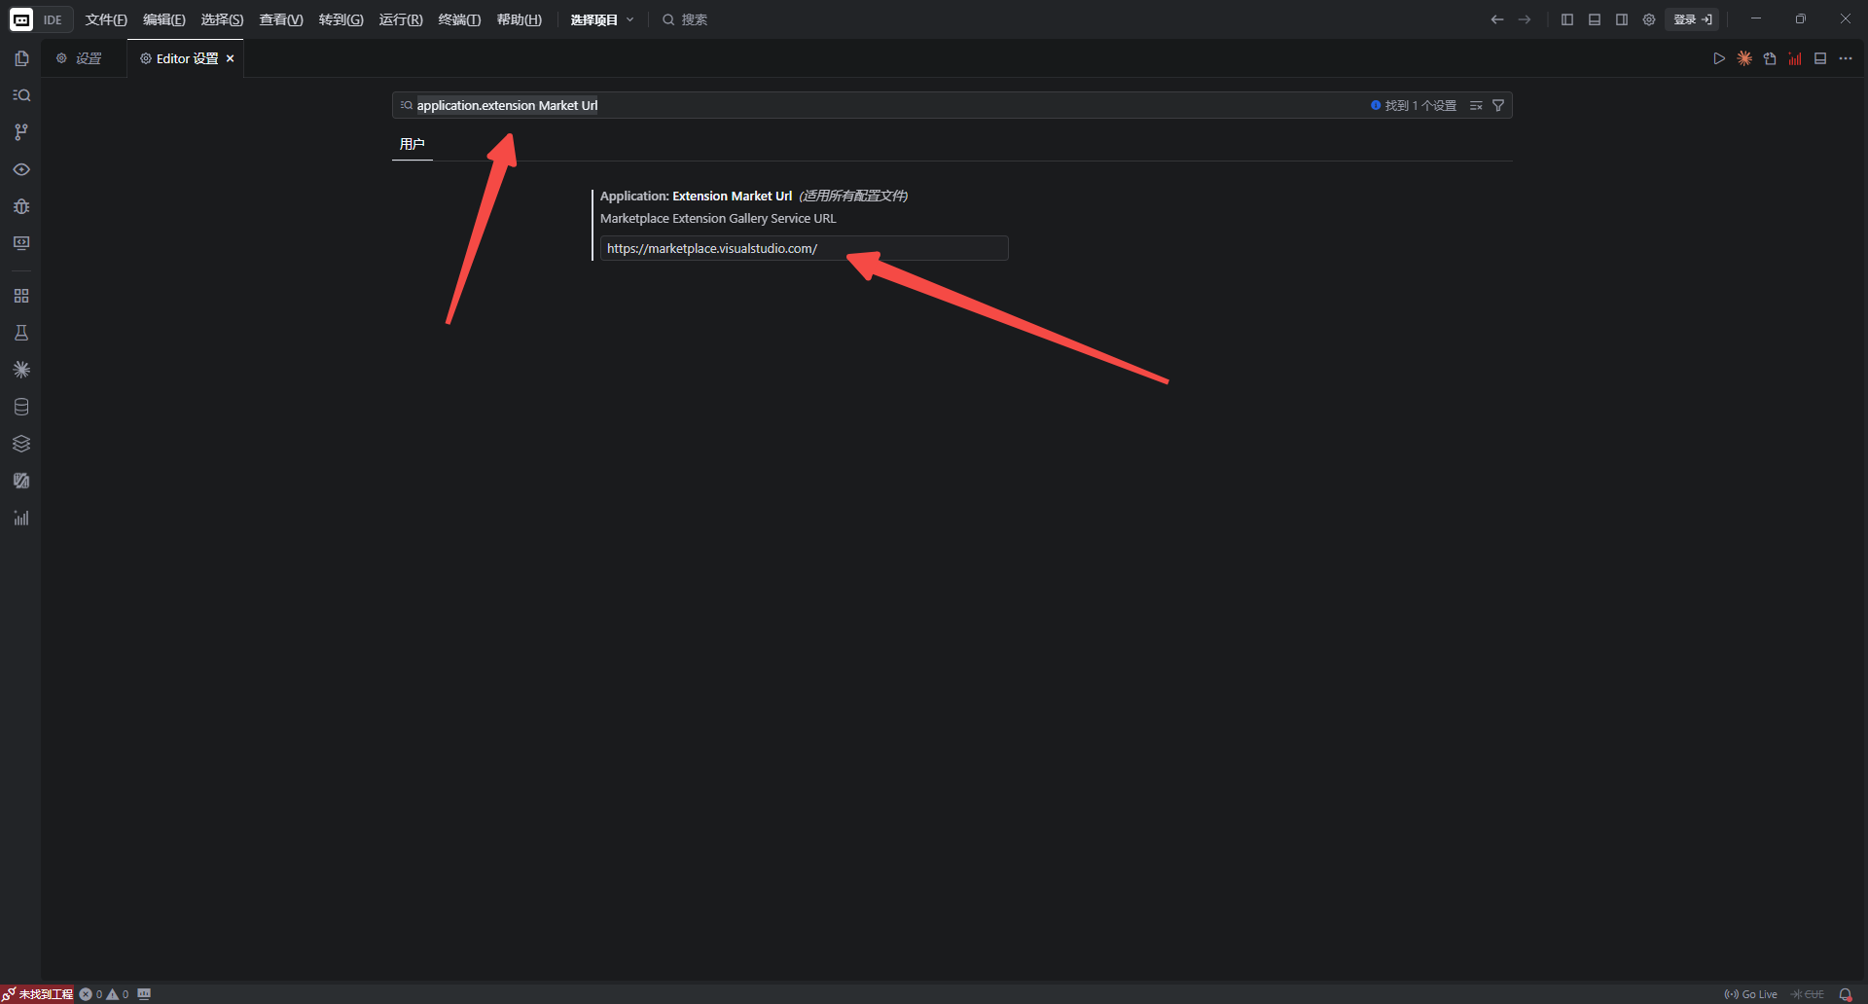Open the Explorer files view in sidebar
Image resolution: width=1868 pixels, height=1004 pixels.
pyautogui.click(x=21, y=58)
